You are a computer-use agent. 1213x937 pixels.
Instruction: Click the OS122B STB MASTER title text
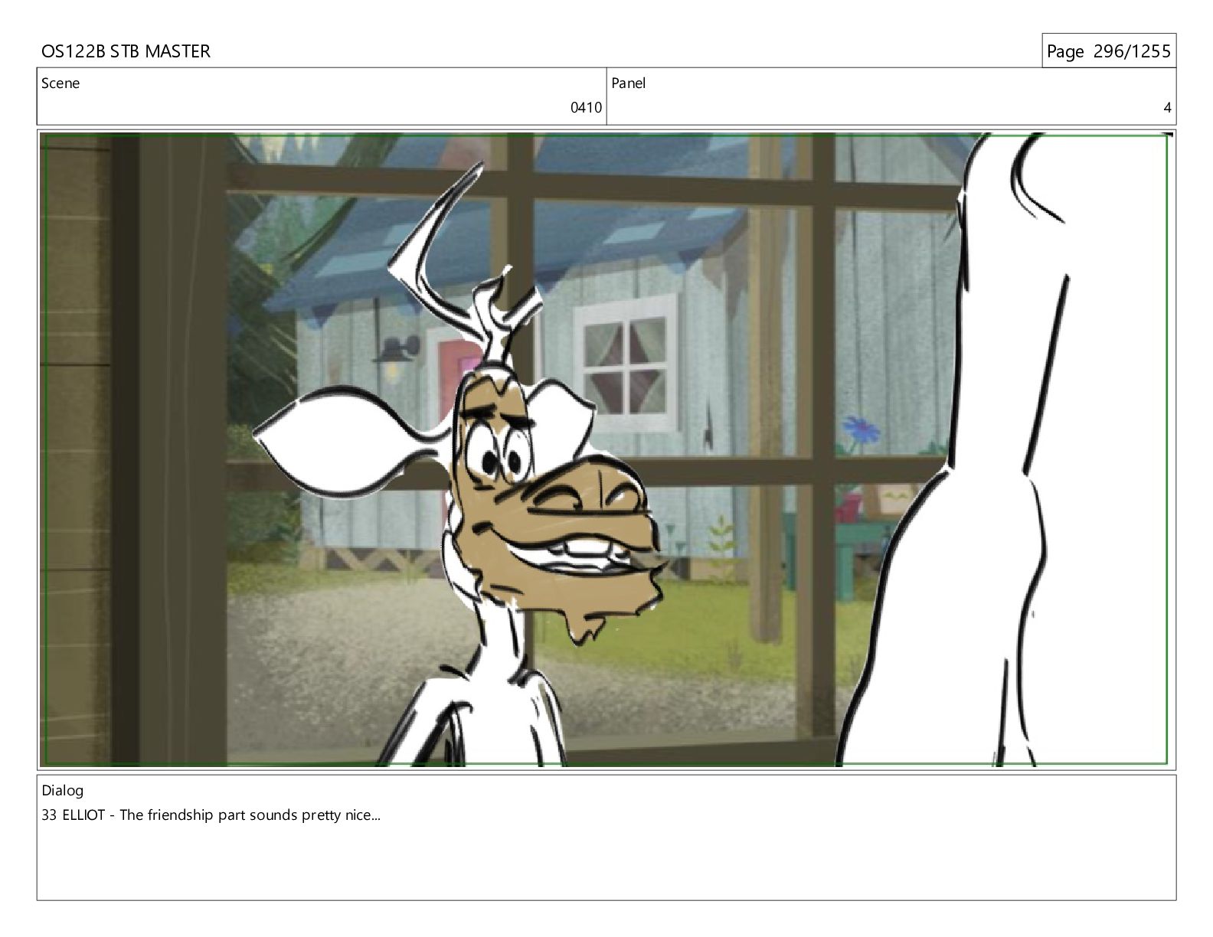click(126, 51)
